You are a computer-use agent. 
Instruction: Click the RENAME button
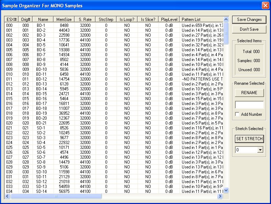[249, 93]
